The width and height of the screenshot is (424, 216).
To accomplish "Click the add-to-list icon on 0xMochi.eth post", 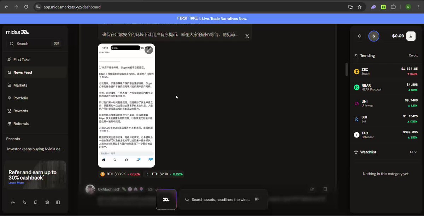I will 312,189.
